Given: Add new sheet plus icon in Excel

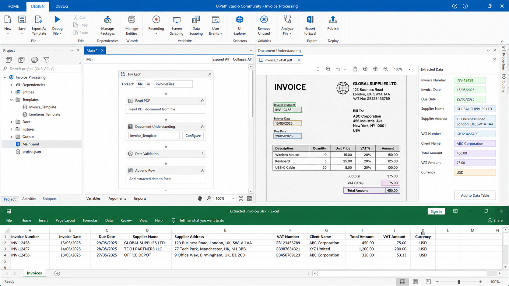Looking at the screenshot, I should coord(57,273).
